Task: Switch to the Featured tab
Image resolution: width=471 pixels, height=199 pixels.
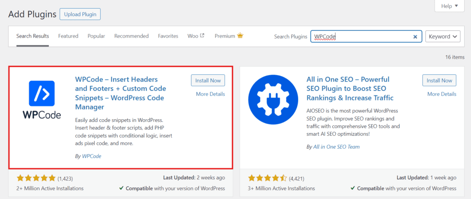Action: tap(68, 36)
